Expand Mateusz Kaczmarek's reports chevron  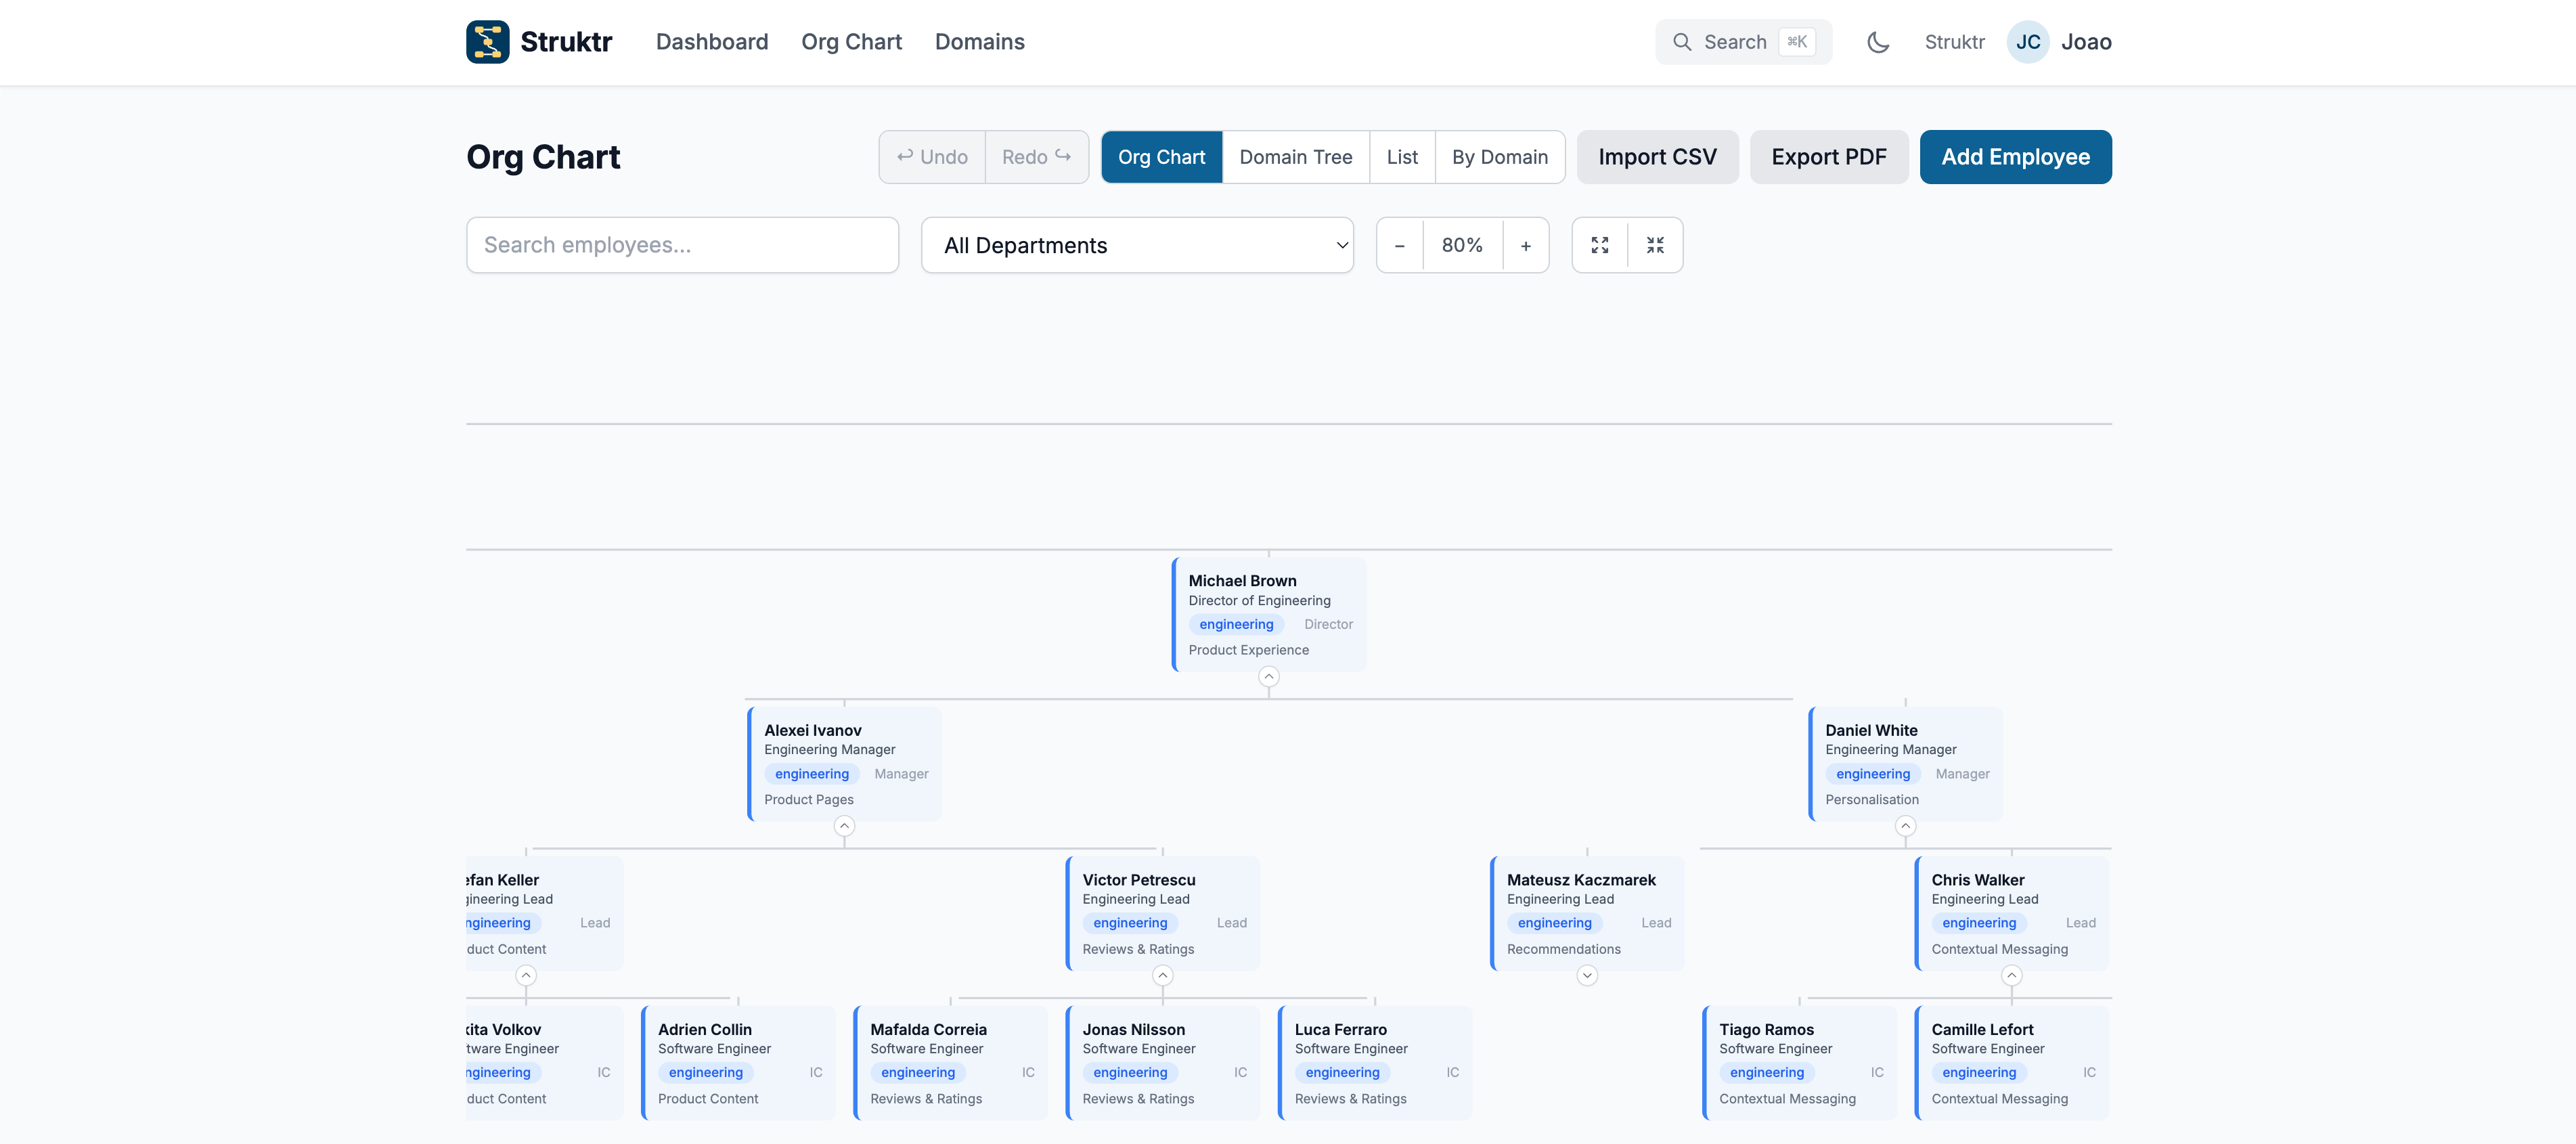[x=1586, y=975]
